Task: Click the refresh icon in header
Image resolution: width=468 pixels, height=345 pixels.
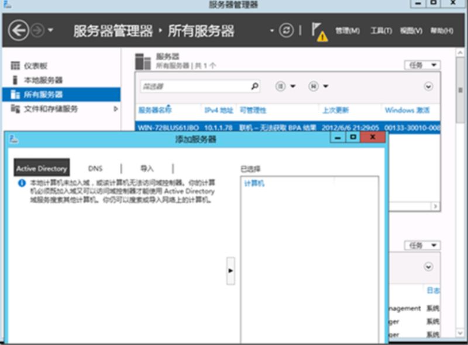Action: [x=286, y=30]
